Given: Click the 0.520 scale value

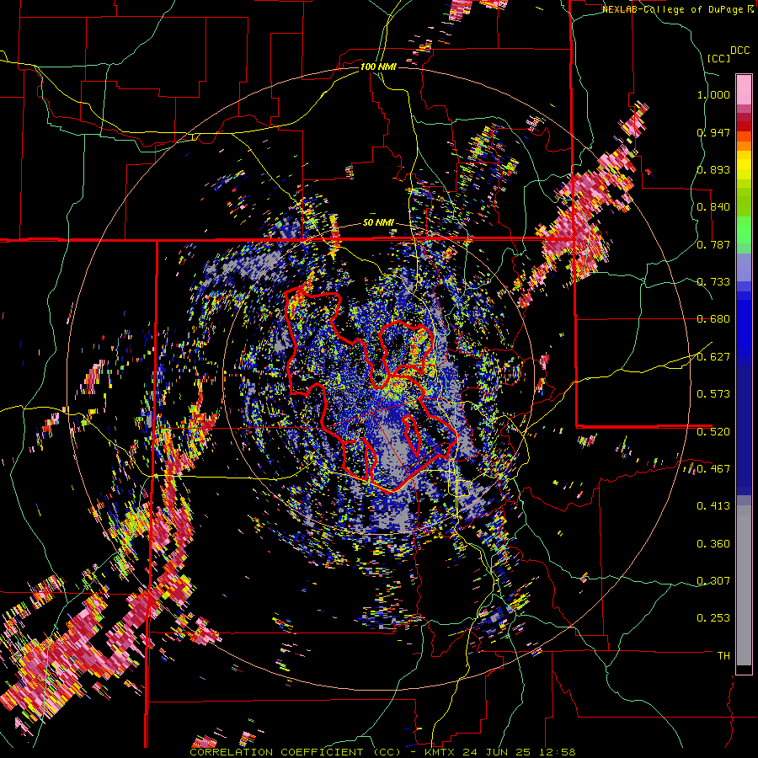Looking at the screenshot, I should point(713,431).
